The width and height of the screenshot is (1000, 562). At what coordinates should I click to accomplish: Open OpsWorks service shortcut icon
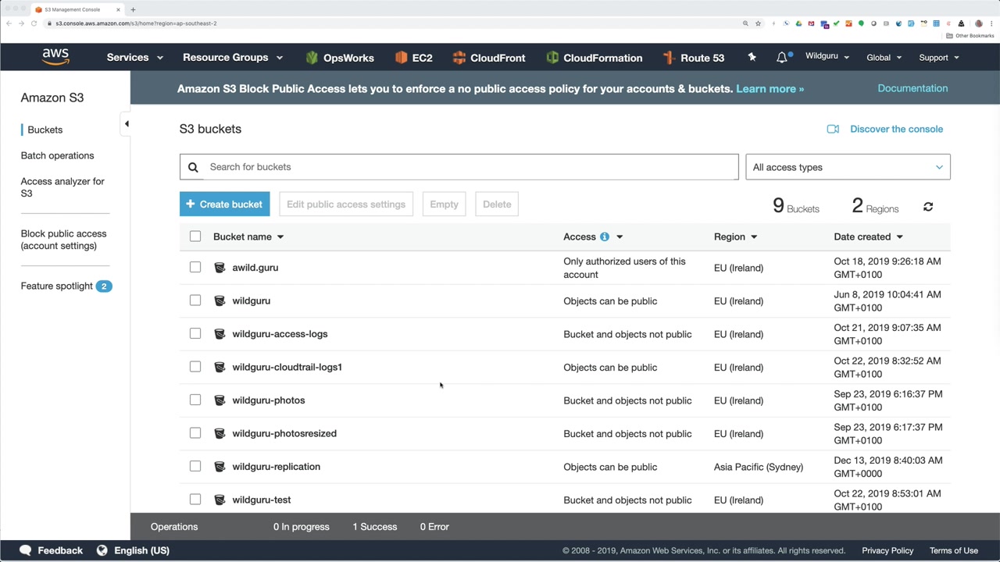(312, 58)
